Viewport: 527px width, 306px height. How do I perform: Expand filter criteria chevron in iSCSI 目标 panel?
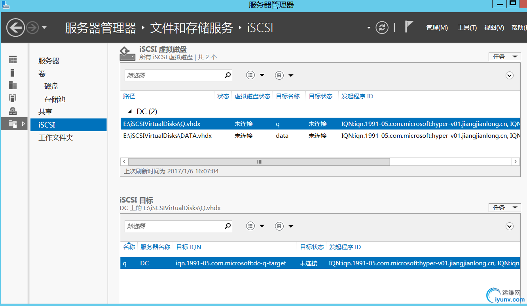click(x=510, y=226)
